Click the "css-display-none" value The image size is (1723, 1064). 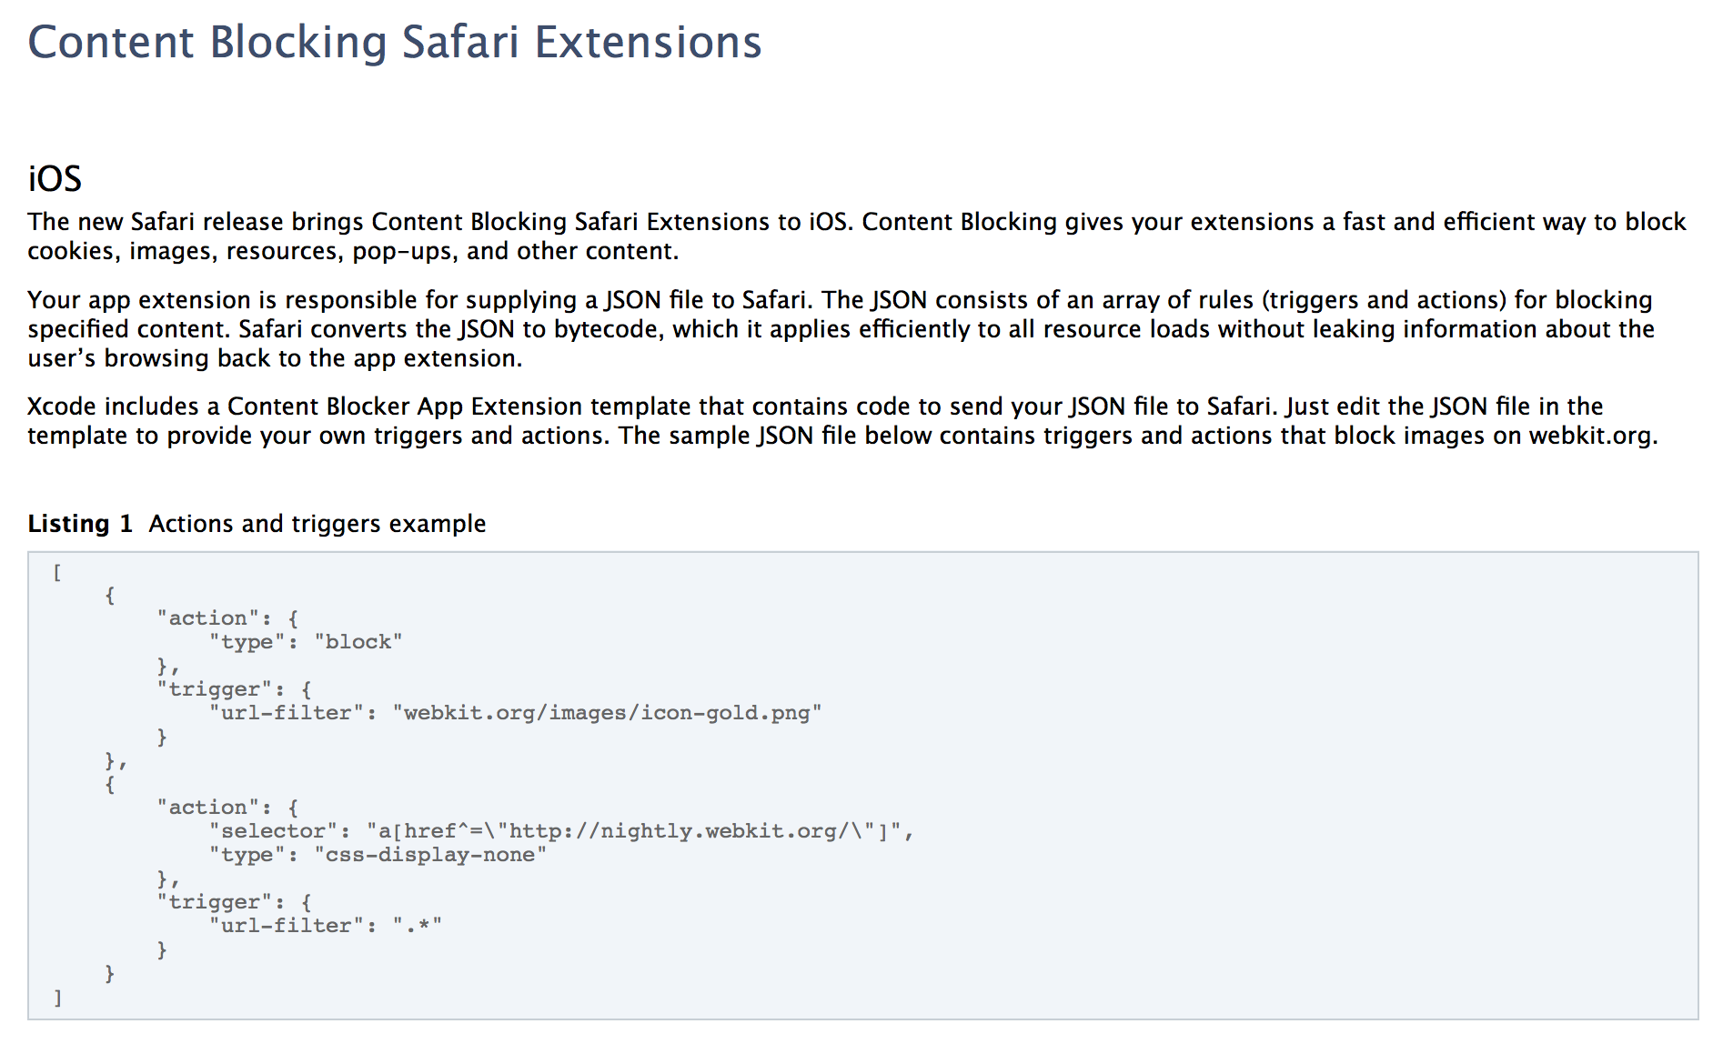pyautogui.click(x=430, y=855)
